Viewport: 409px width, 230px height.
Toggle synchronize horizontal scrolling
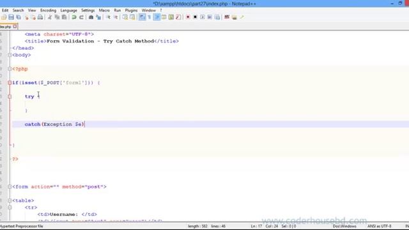132,17
